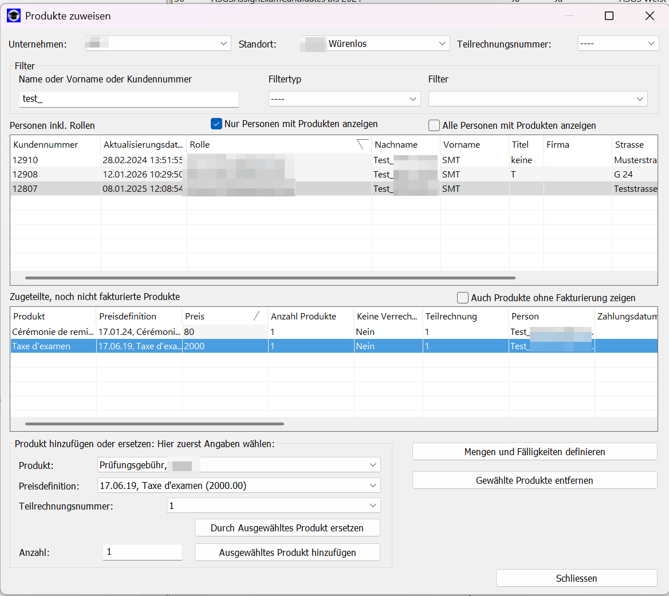Click date cell '12.01.2026 10:29:50'
The height and width of the screenshot is (596, 669).
[x=143, y=175]
